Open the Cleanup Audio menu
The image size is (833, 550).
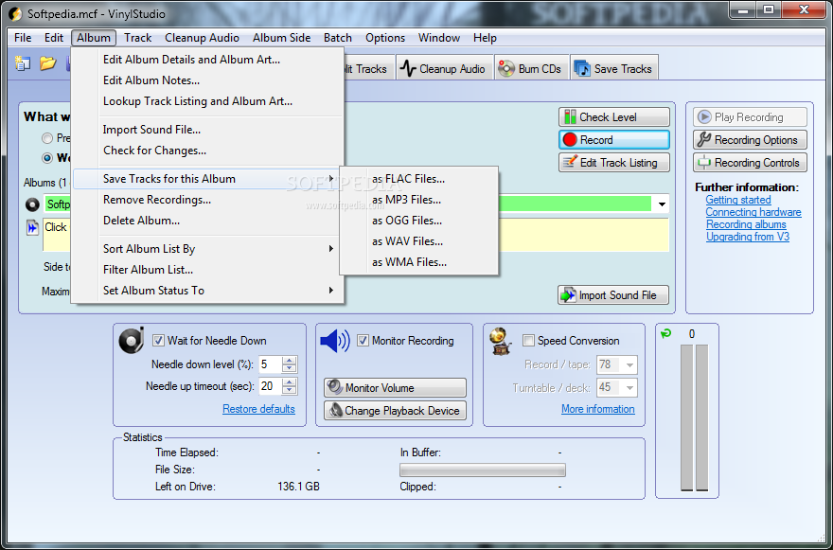pos(202,38)
